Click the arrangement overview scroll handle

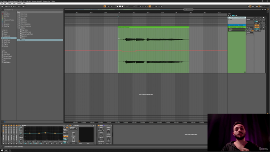[188, 9]
